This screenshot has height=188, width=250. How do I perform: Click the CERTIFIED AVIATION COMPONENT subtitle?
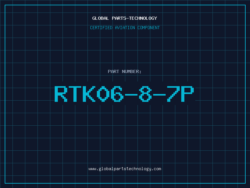[x=125, y=28]
